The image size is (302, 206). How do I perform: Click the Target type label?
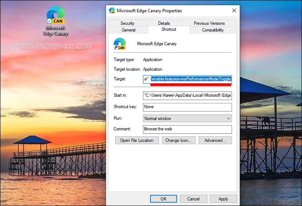coord(124,60)
